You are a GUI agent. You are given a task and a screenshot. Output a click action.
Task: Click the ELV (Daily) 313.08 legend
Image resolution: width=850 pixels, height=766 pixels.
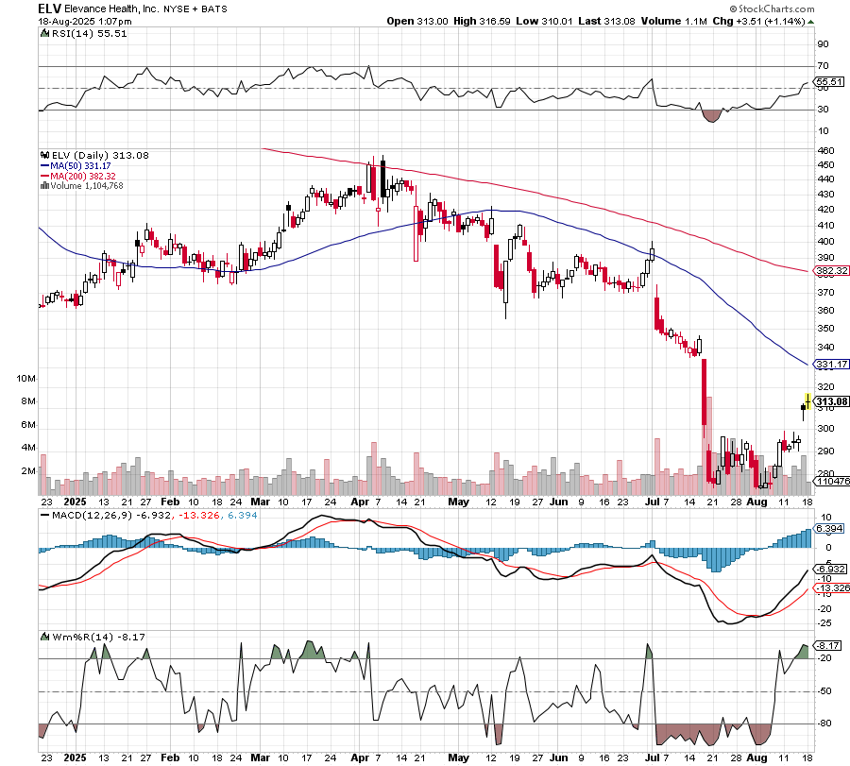pos(100,156)
